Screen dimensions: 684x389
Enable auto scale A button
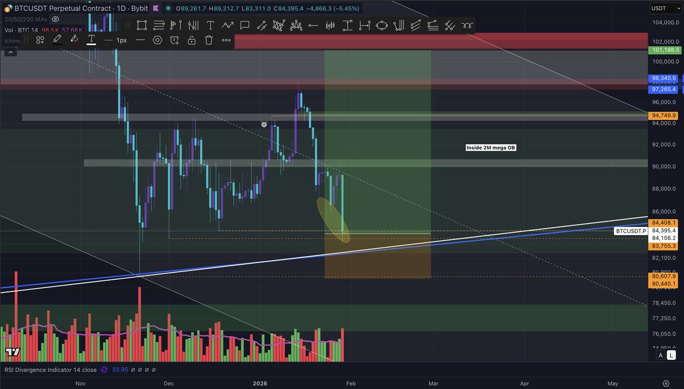pyautogui.click(x=661, y=355)
